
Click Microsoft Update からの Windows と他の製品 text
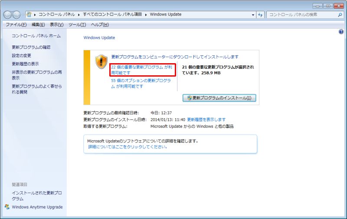click(192, 126)
